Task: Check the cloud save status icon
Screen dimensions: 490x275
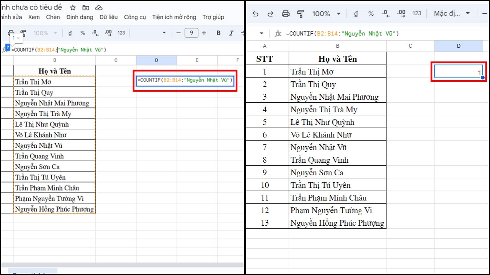Action: [x=99, y=8]
